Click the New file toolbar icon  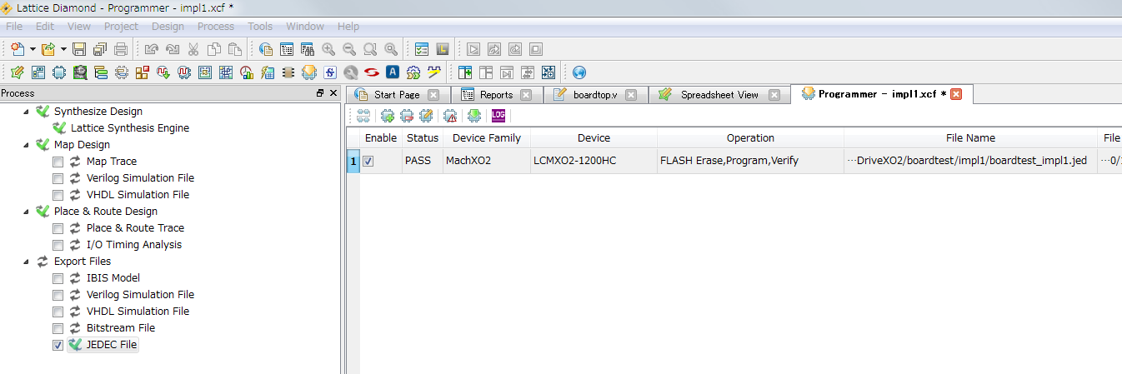click(18, 48)
